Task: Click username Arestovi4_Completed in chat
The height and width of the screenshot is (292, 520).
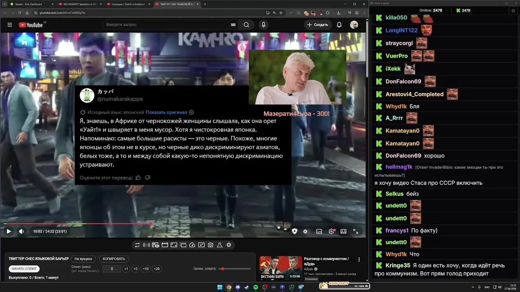Action: pos(414,94)
